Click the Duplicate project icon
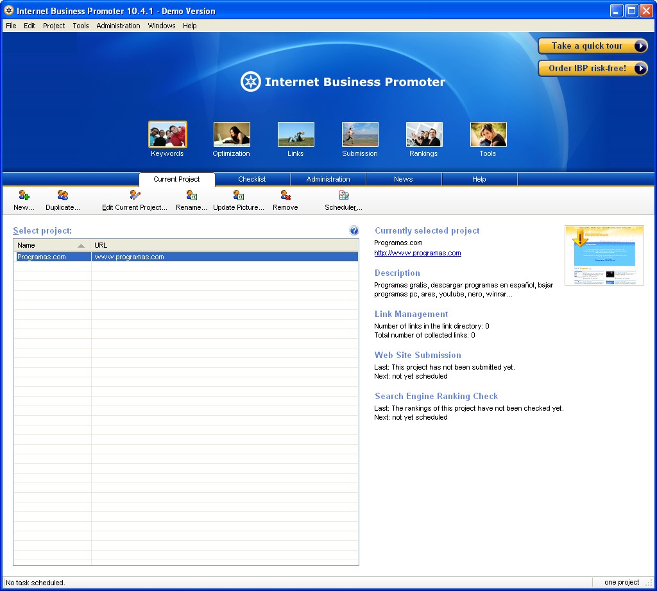The image size is (657, 591). [63, 195]
